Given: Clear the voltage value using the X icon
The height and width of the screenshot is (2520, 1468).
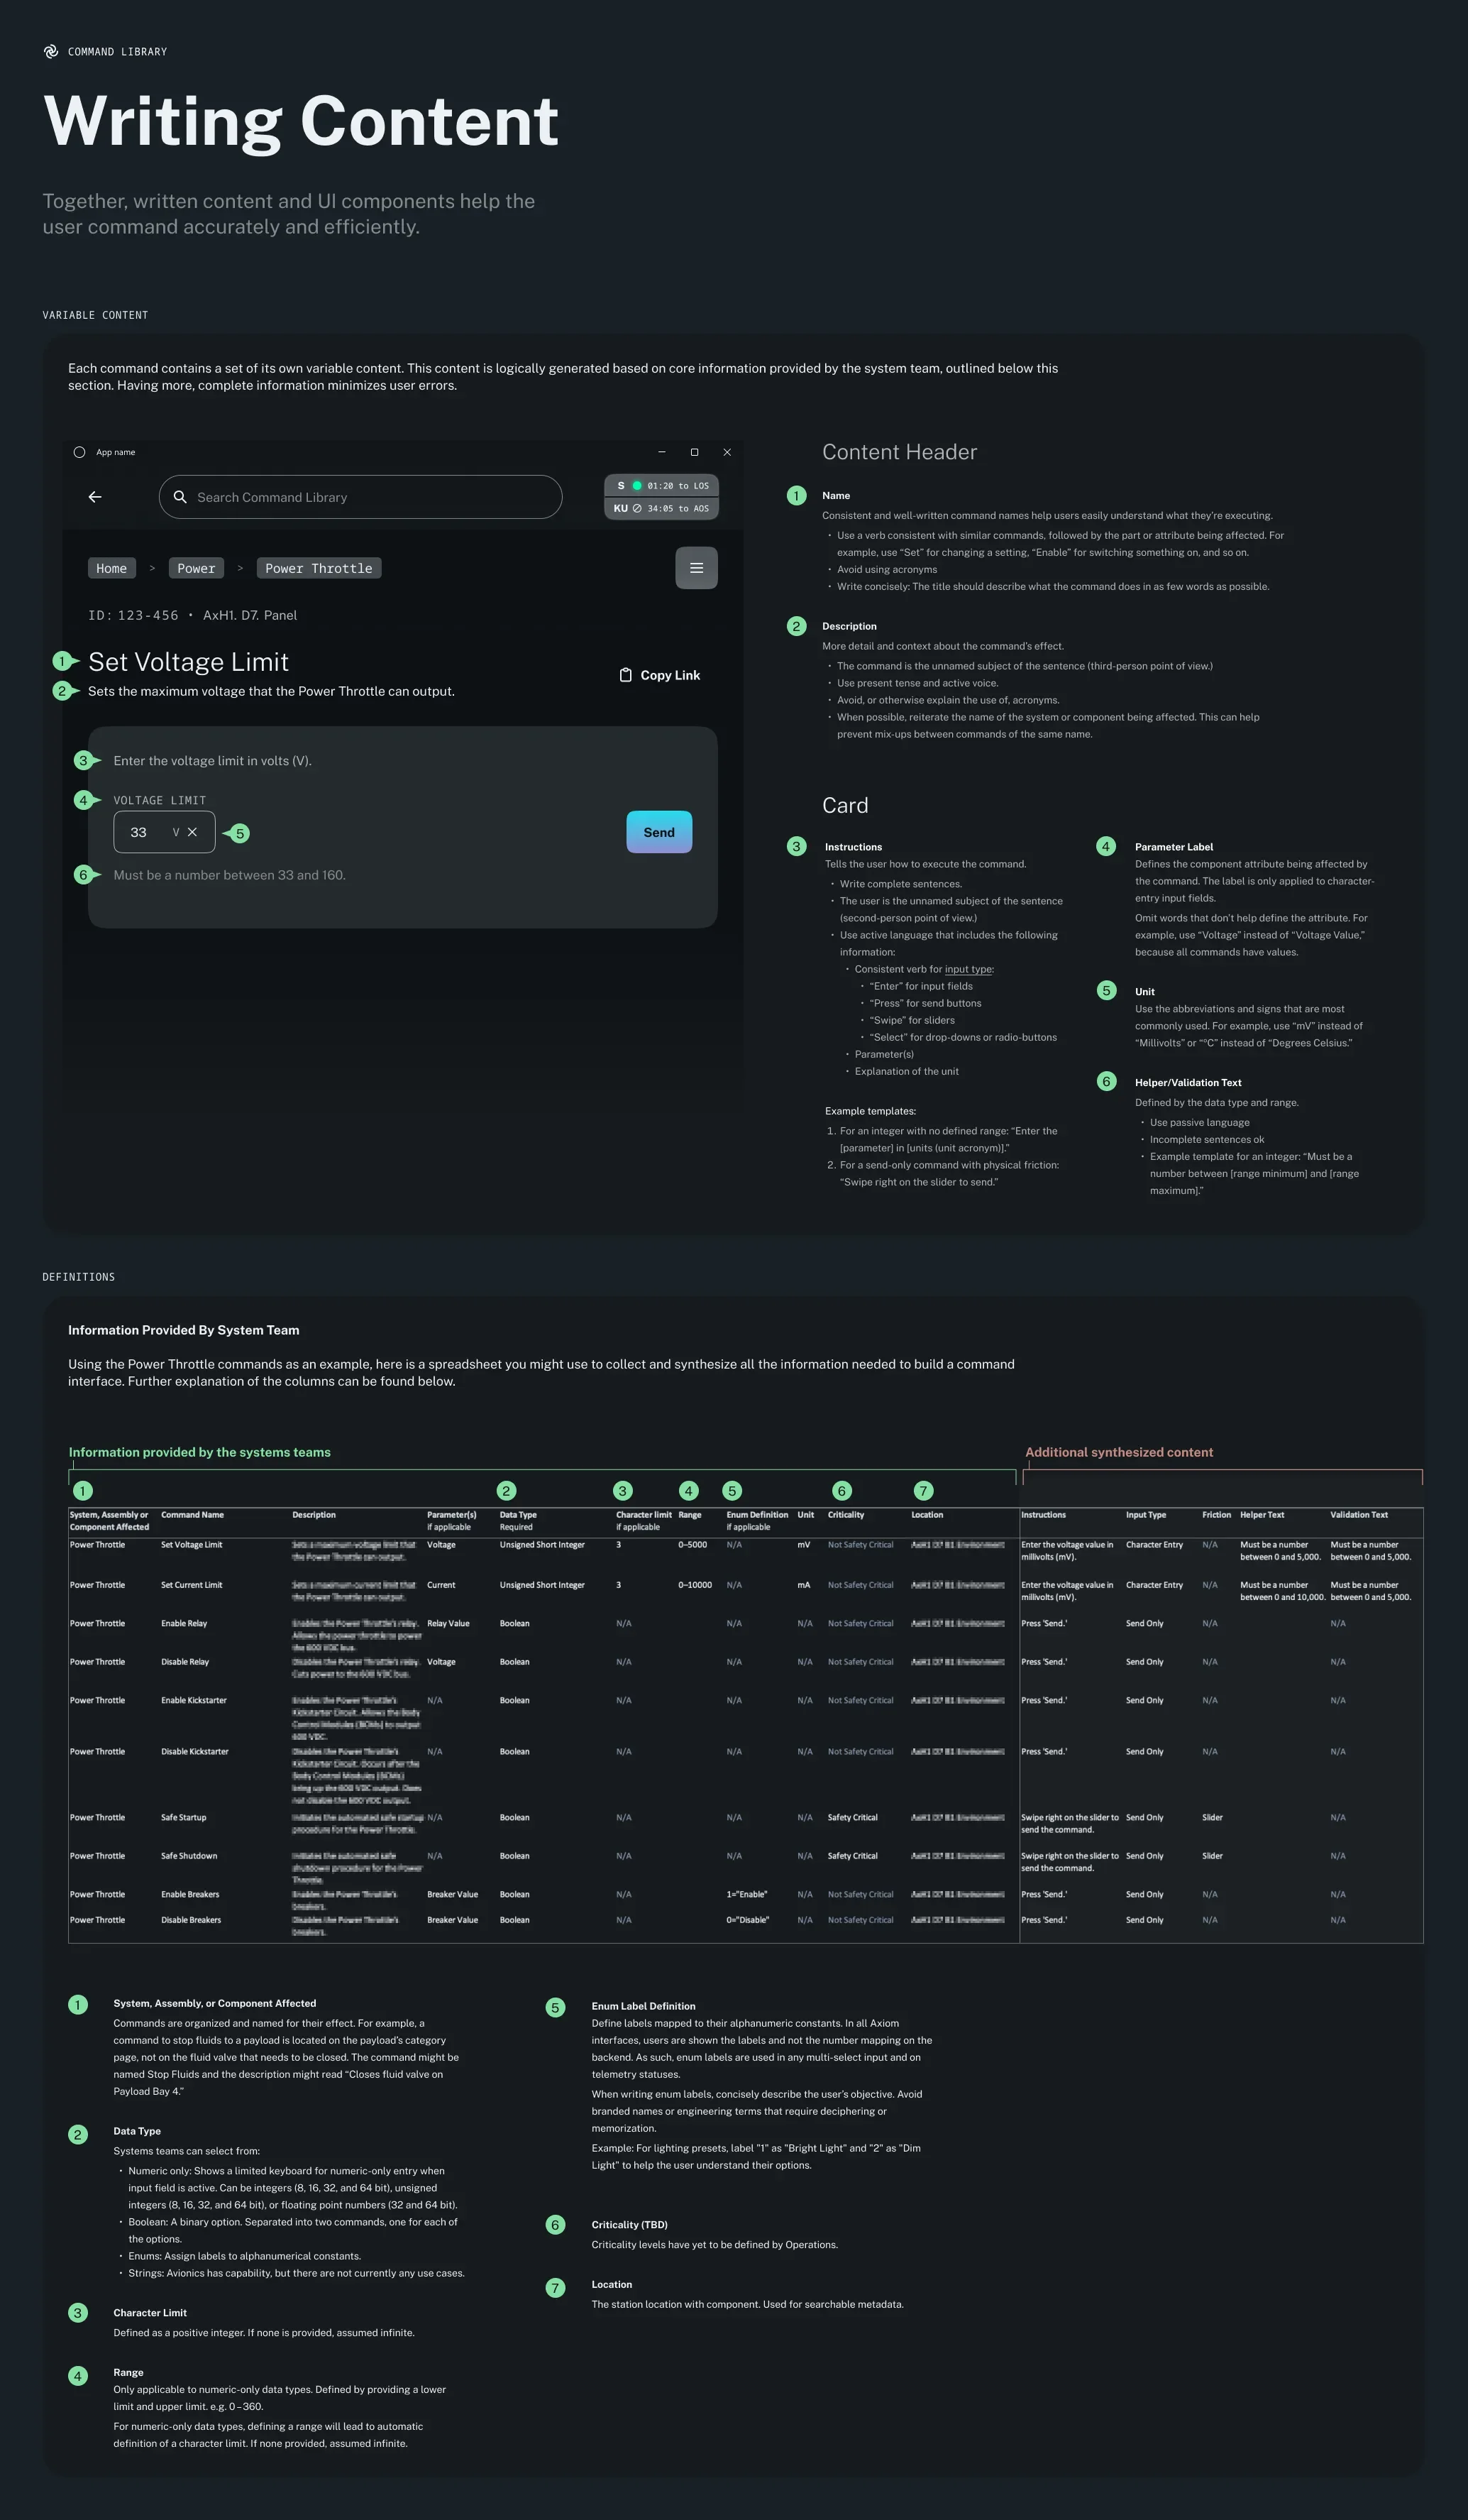Looking at the screenshot, I should (x=192, y=832).
